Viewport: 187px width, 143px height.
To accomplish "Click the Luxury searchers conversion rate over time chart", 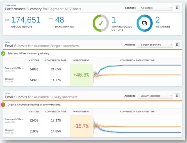I will pyautogui.click(x=137, y=126).
